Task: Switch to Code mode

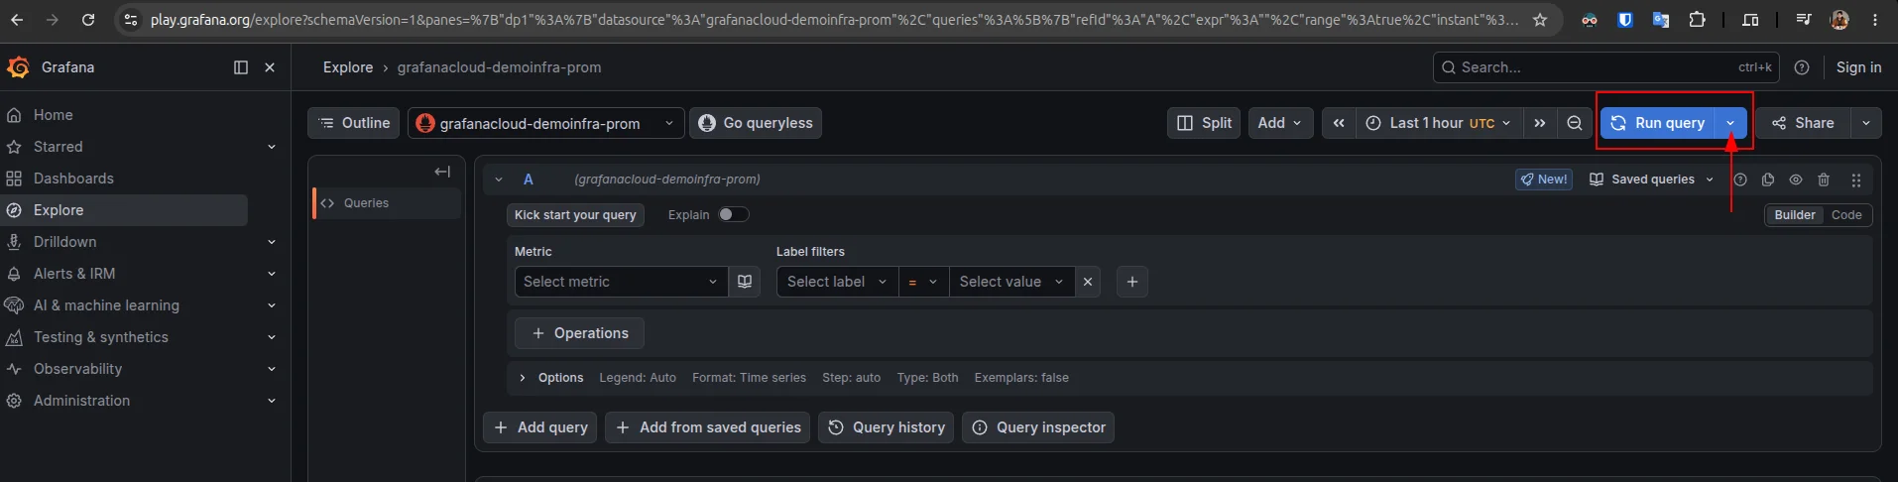Action: [1846, 215]
